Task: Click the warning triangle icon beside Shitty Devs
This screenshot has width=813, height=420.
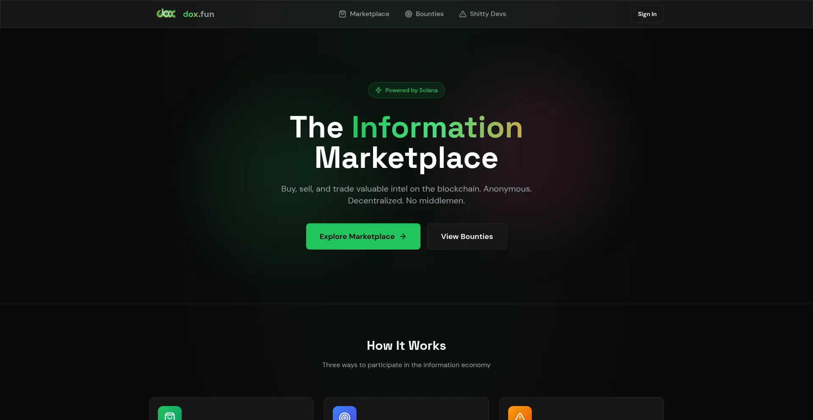Action: [462, 14]
